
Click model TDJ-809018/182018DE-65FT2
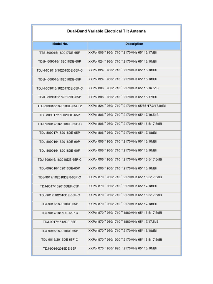[60, 106]
